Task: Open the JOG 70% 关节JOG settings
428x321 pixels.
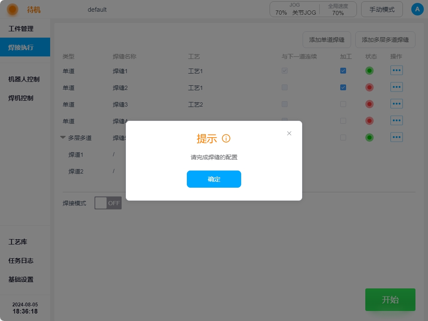Action: pyautogui.click(x=295, y=9)
